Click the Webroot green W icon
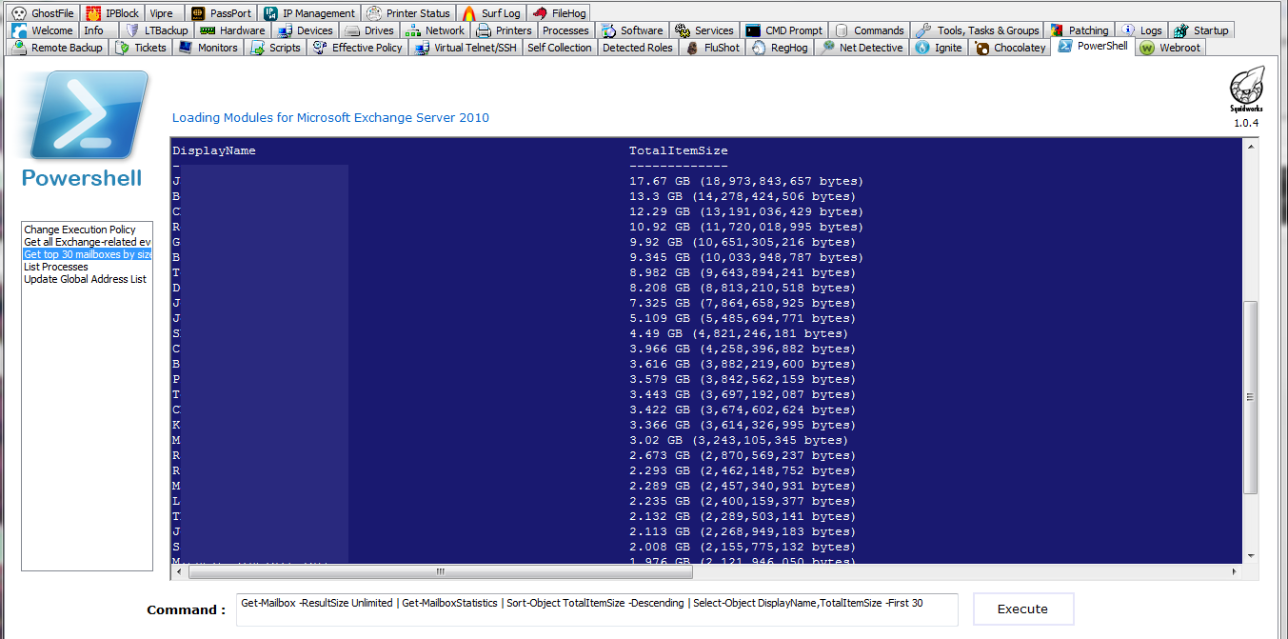The image size is (1288, 639). tap(1147, 48)
